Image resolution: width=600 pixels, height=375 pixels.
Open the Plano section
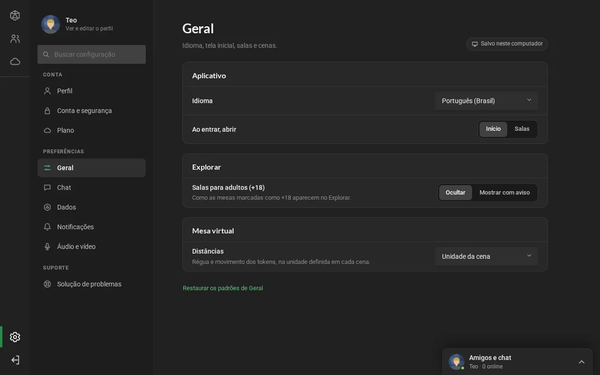pos(91,130)
